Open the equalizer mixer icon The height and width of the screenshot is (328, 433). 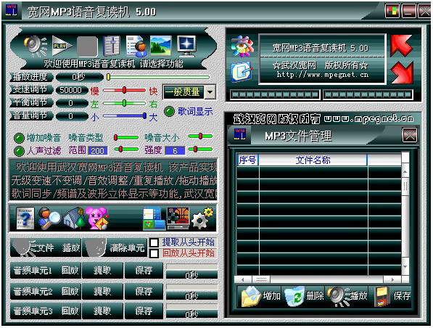coord(112,46)
